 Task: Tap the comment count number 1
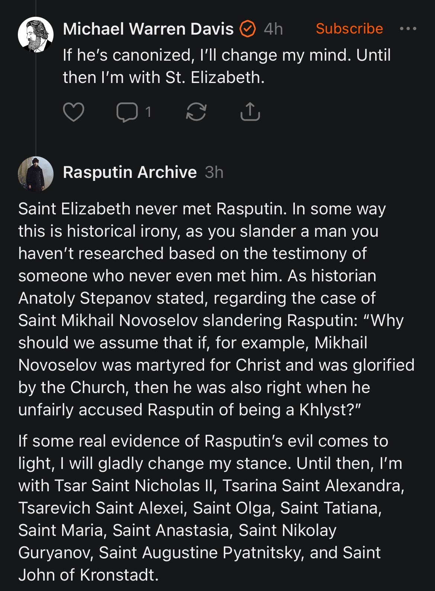click(x=148, y=112)
